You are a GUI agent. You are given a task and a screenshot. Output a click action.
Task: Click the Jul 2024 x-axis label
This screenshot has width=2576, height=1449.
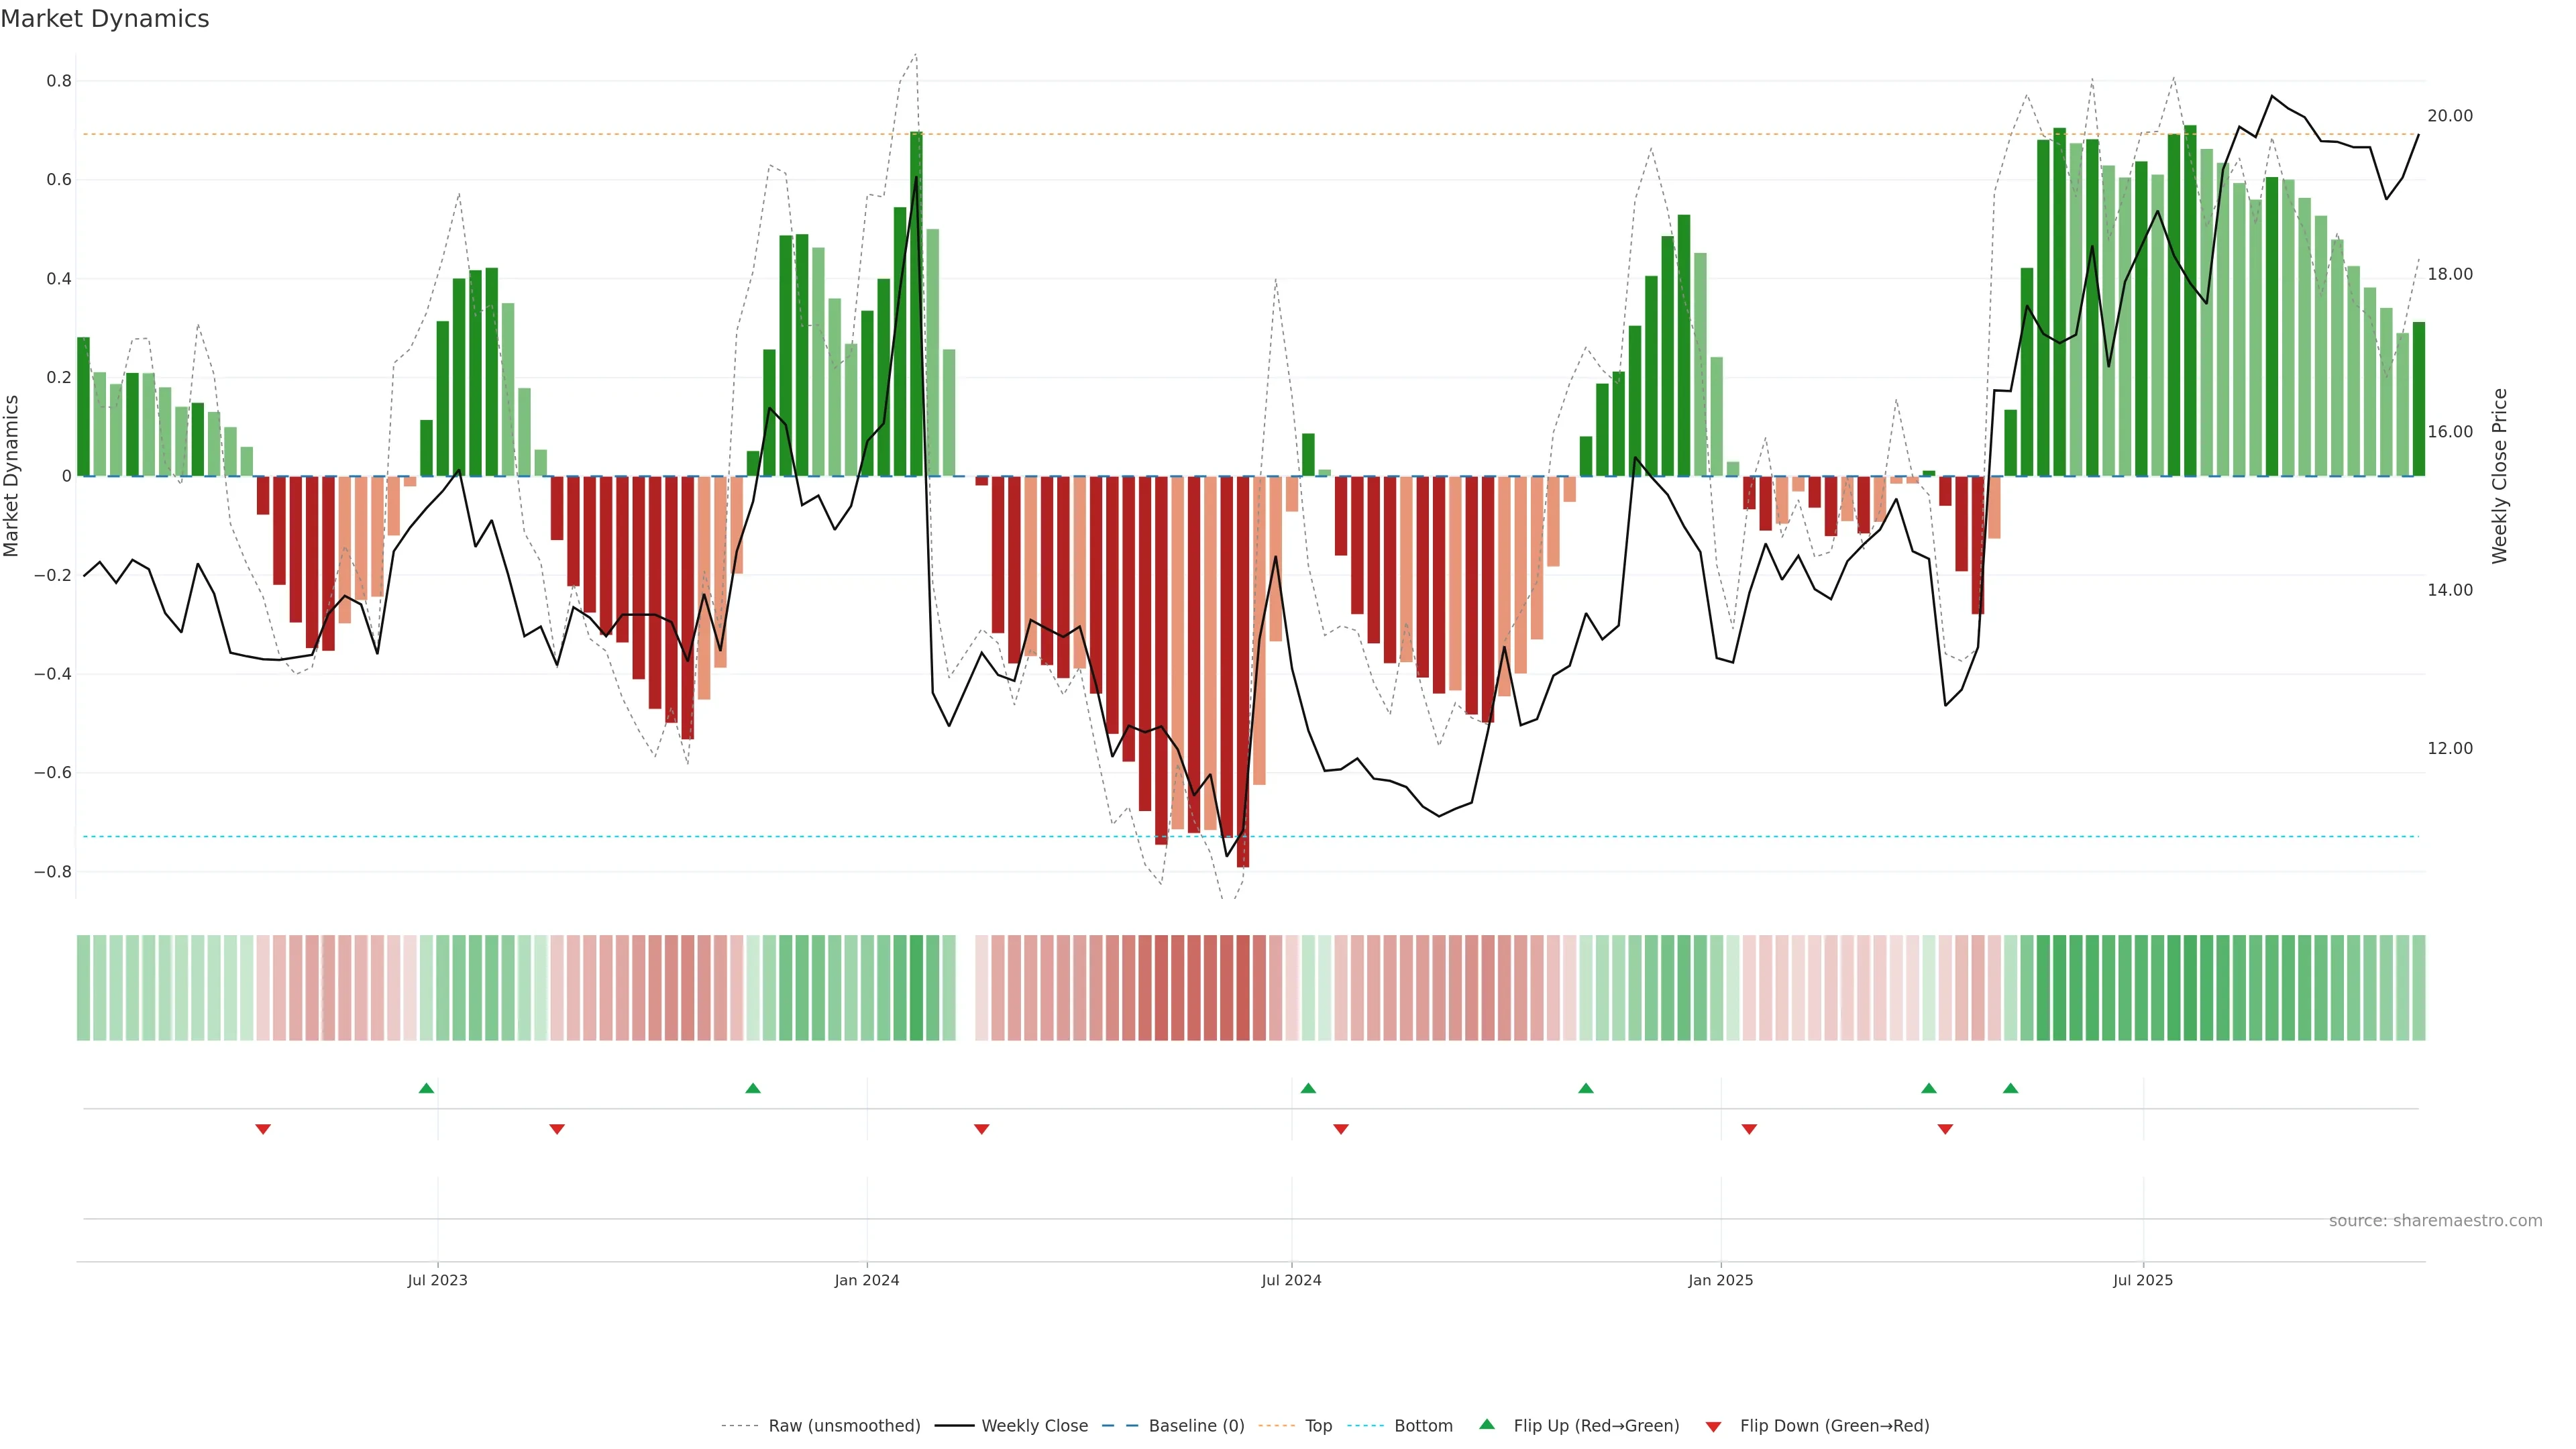pos(1291,1280)
